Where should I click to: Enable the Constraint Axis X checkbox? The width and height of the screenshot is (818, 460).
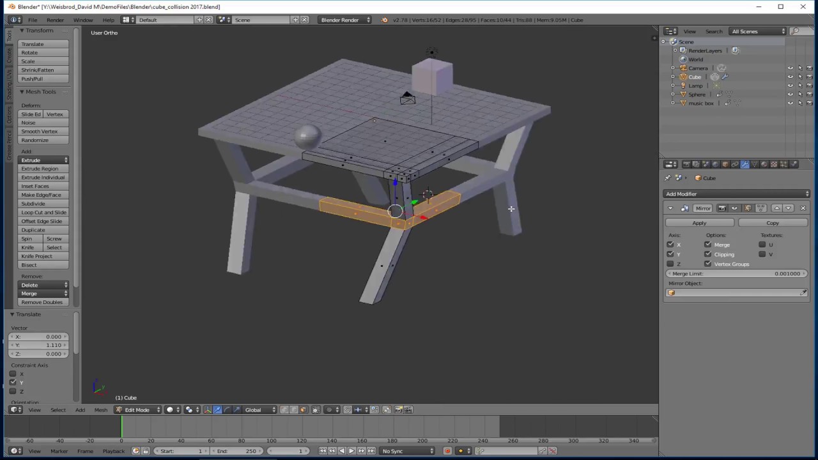(x=13, y=374)
